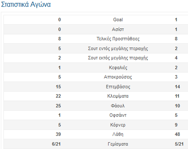This screenshot has height=149, width=188.
Task: Click the away team's 5/21 crosses value
Action: pos(179,144)
